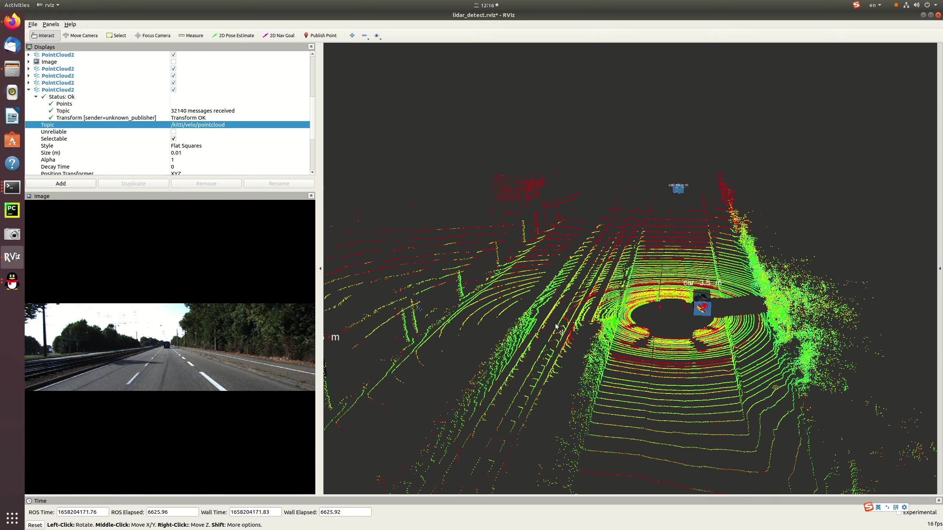
Task: Select the Move Camera tool
Action: (80, 35)
